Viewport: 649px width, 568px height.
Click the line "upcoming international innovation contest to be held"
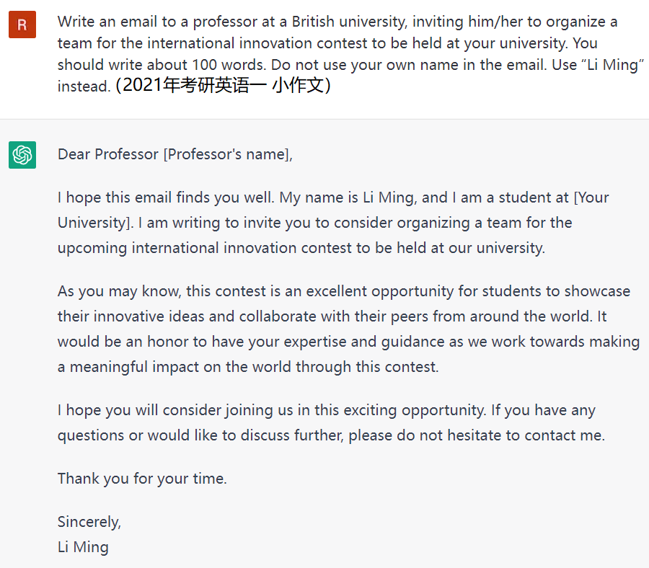click(x=301, y=248)
